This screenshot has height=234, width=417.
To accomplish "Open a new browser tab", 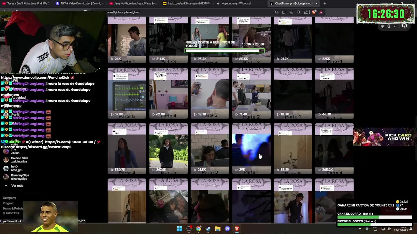I will click(x=324, y=4).
